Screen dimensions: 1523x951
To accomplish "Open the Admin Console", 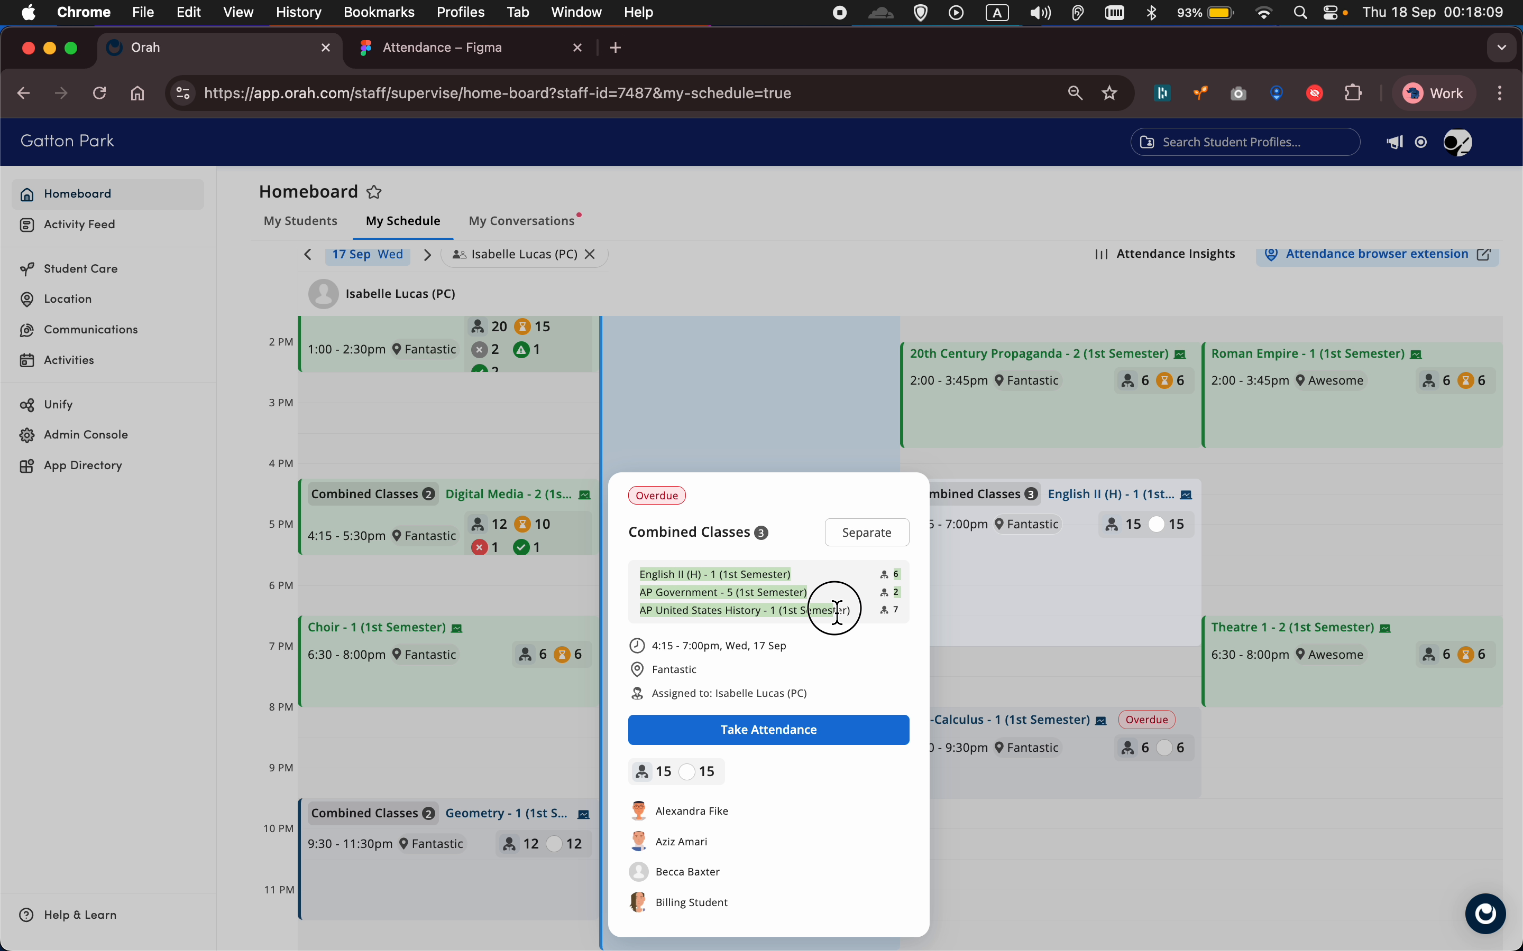I will click(86, 434).
